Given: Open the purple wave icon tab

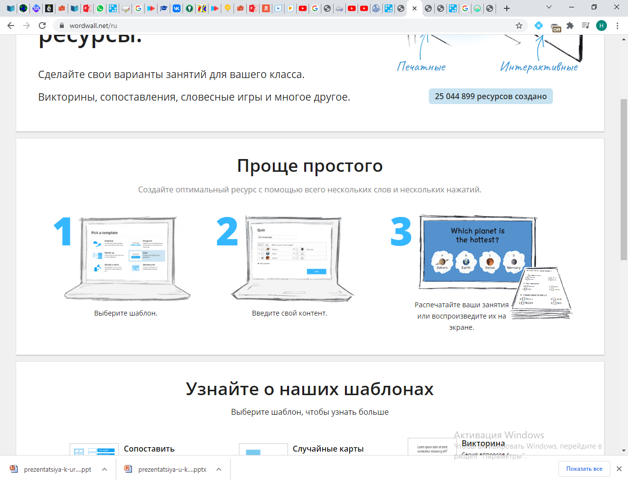Looking at the screenshot, I should [36, 8].
